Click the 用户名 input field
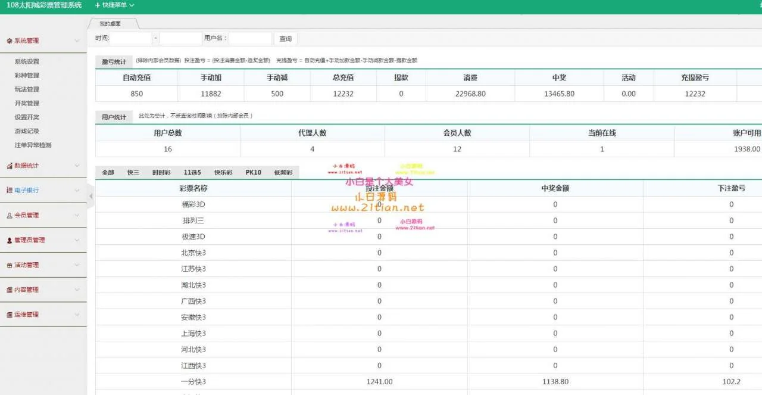The width and height of the screenshot is (762, 395). [250, 39]
